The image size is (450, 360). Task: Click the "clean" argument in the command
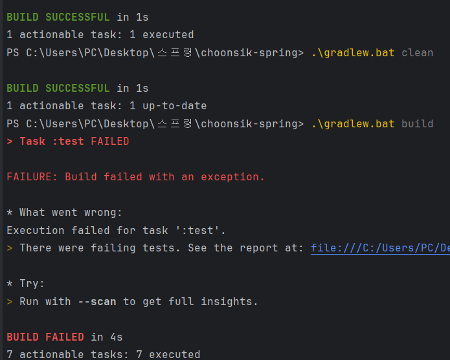pos(417,52)
